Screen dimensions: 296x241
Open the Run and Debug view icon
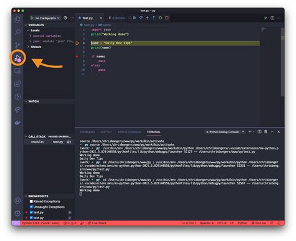tap(18, 58)
